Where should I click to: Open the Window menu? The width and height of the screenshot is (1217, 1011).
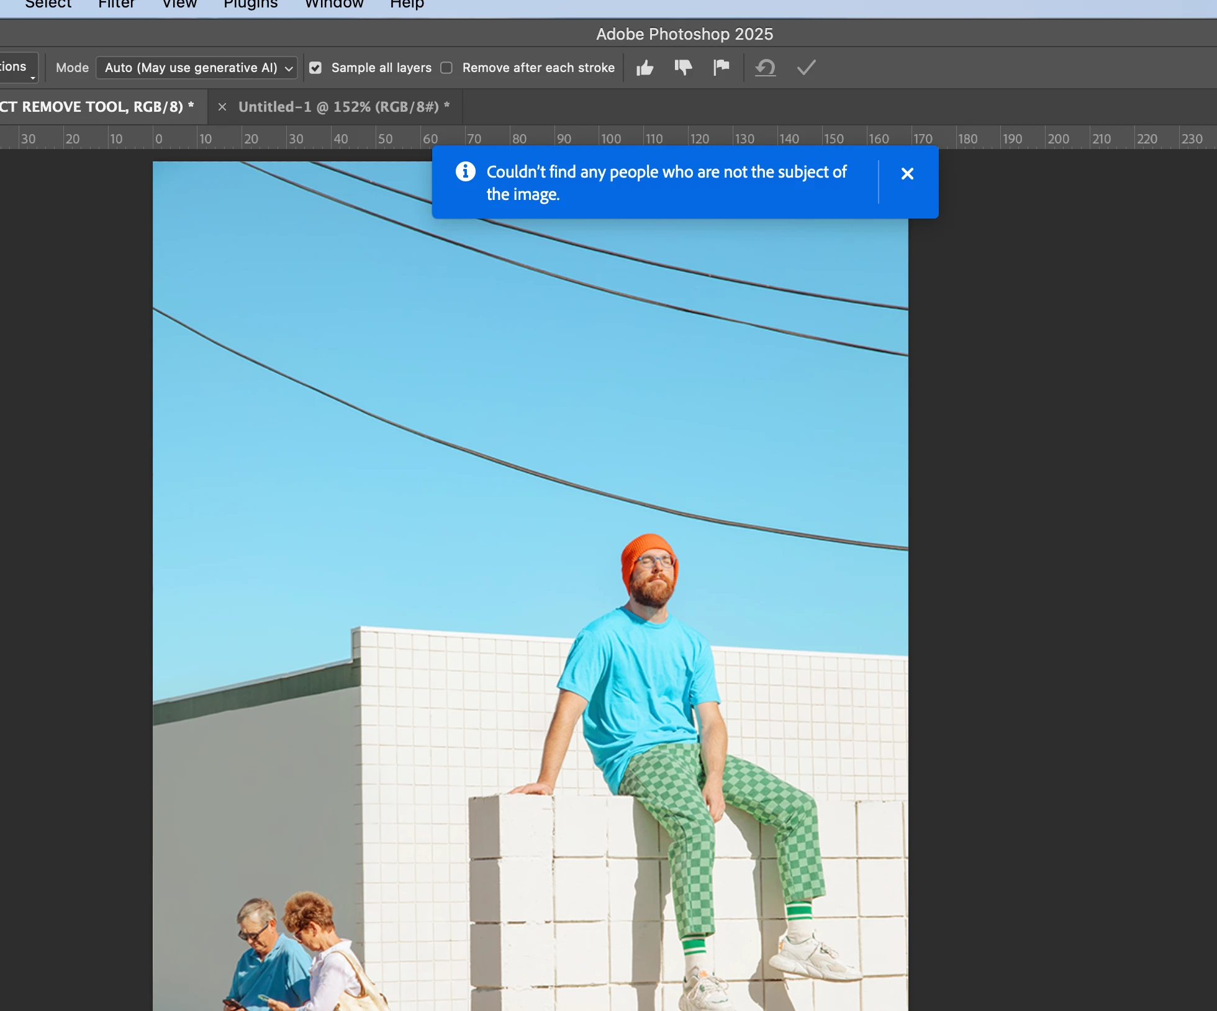333,4
